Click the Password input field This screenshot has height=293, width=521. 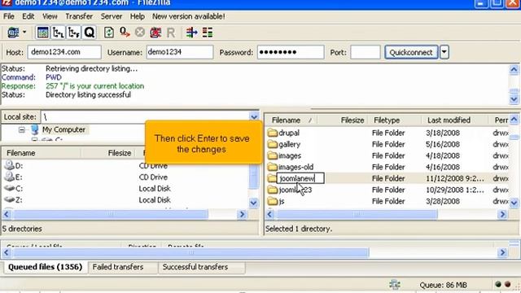click(x=291, y=52)
